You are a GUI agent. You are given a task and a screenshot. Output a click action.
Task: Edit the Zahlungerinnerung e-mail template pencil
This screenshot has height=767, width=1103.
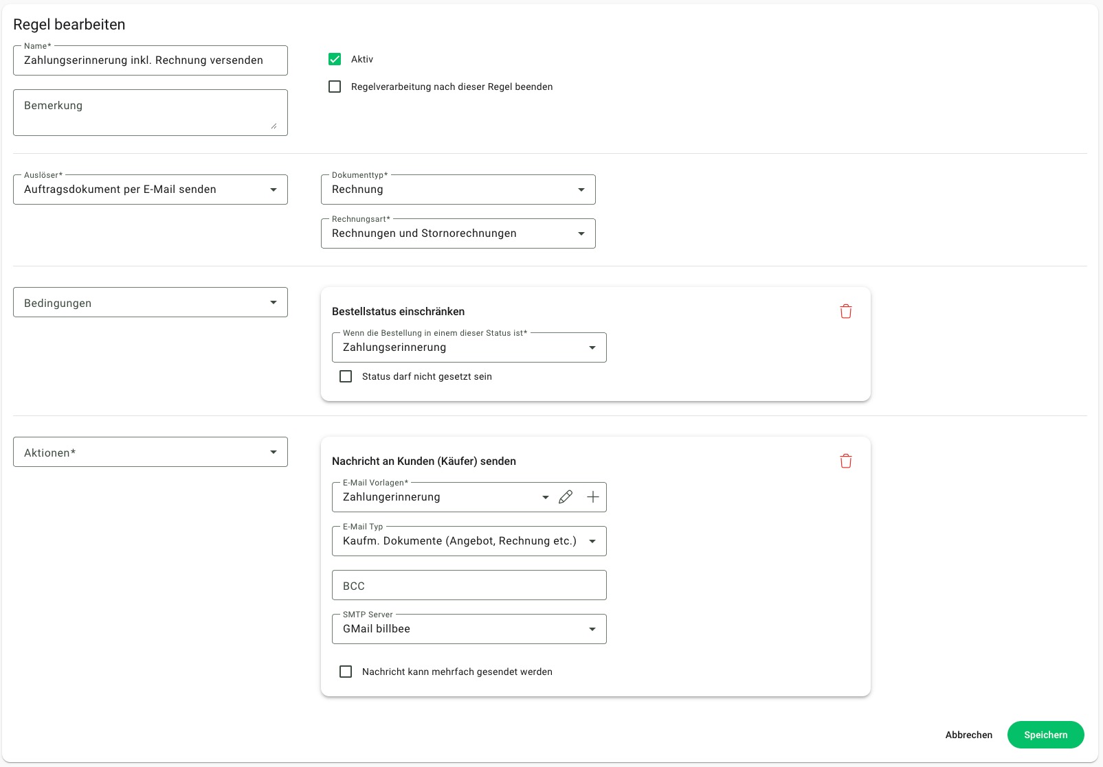[566, 497]
